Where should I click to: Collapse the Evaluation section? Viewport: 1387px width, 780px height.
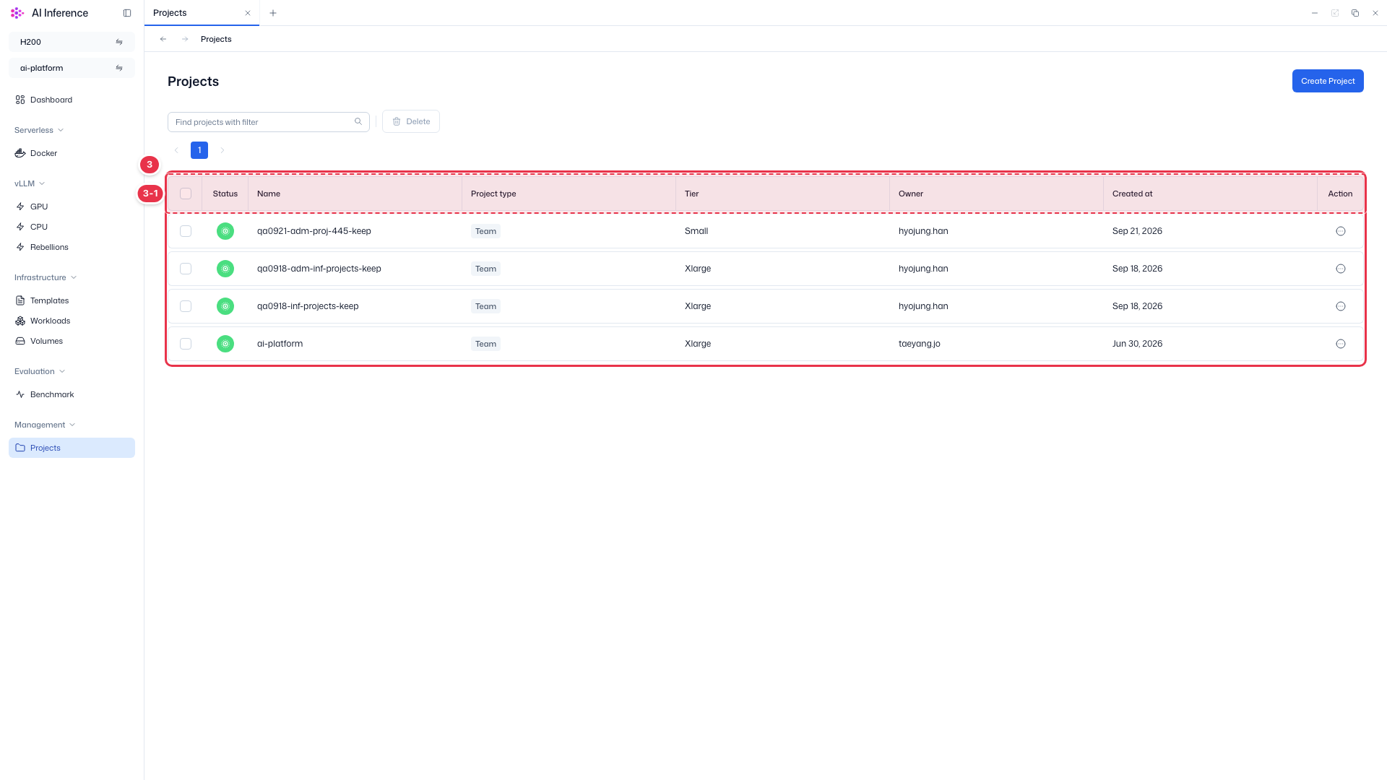tap(40, 371)
